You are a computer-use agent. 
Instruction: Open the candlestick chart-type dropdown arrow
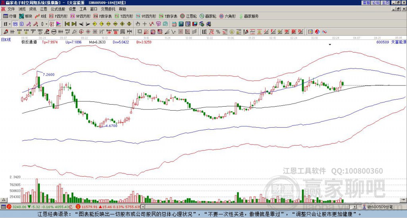coord(47,24)
